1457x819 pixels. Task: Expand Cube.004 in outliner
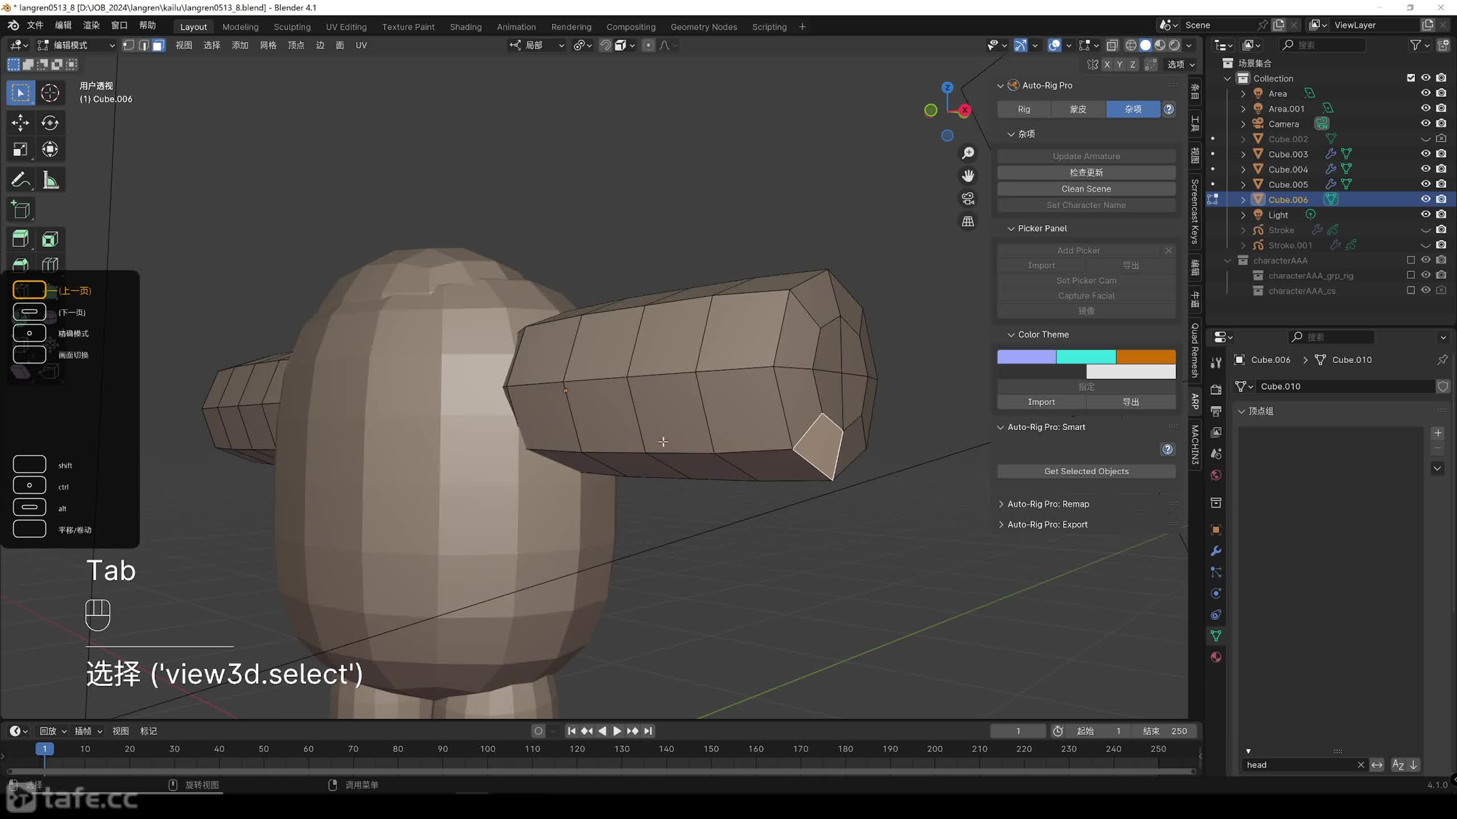(x=1243, y=169)
